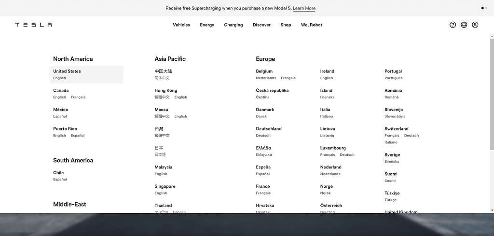Select Suomi language link
The height and width of the screenshot is (236, 494).
pos(390,181)
